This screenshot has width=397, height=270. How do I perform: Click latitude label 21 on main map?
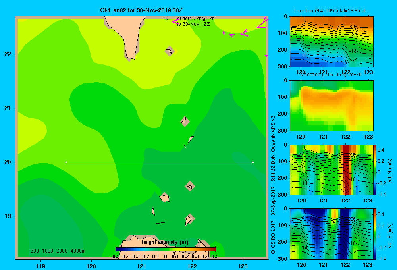tap(8, 108)
